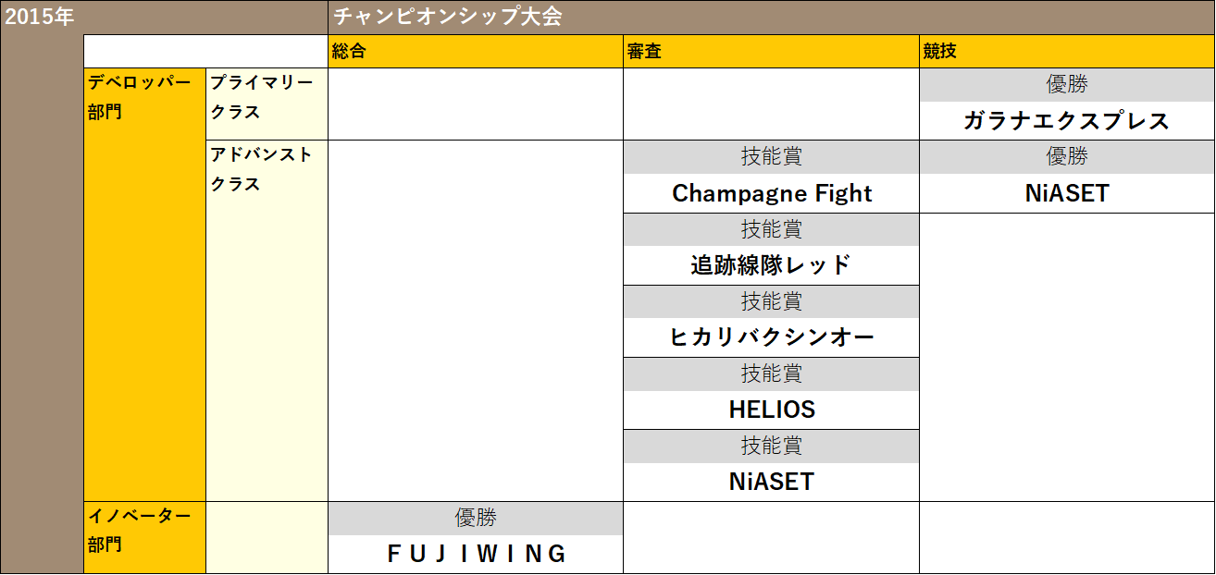Select NiASET in the 競技 column
Viewport: 1216px width, 575px height.
click(x=1066, y=193)
